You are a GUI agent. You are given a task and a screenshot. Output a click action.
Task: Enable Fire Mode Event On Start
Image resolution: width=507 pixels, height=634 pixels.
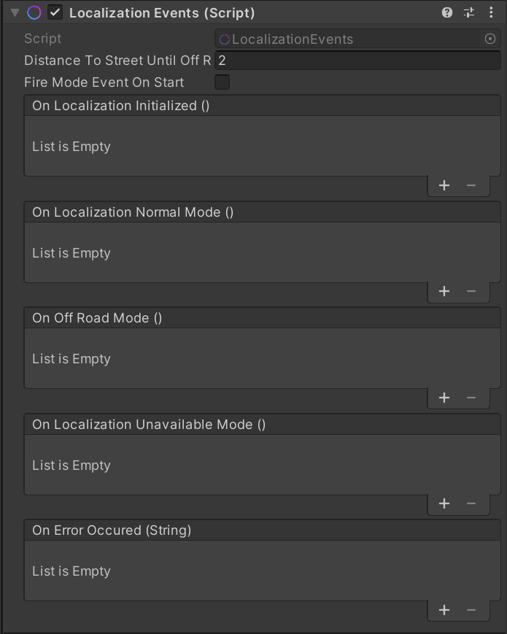[221, 82]
